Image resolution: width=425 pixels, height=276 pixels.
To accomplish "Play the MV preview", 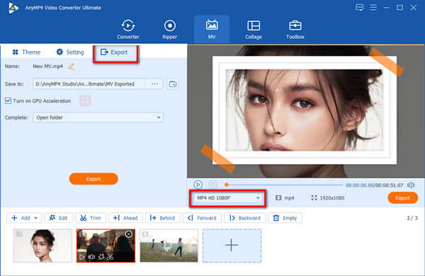I will (x=198, y=185).
